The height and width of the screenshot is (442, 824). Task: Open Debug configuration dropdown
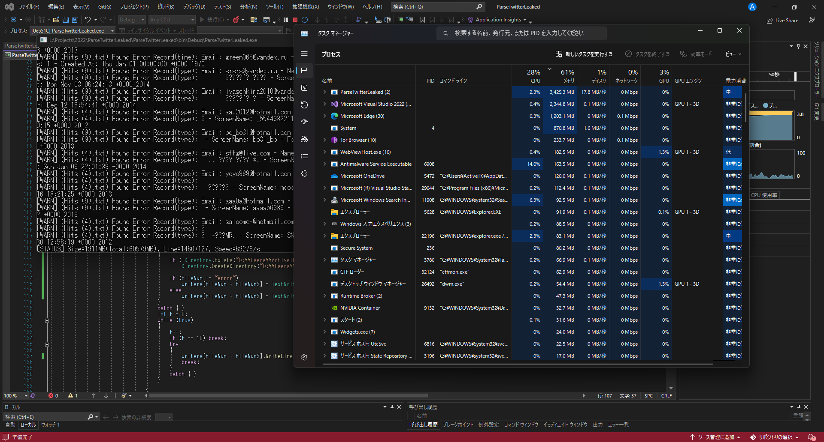[x=132, y=20]
